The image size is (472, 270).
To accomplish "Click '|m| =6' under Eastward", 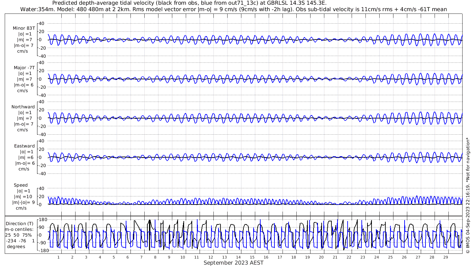I will (26, 157).
